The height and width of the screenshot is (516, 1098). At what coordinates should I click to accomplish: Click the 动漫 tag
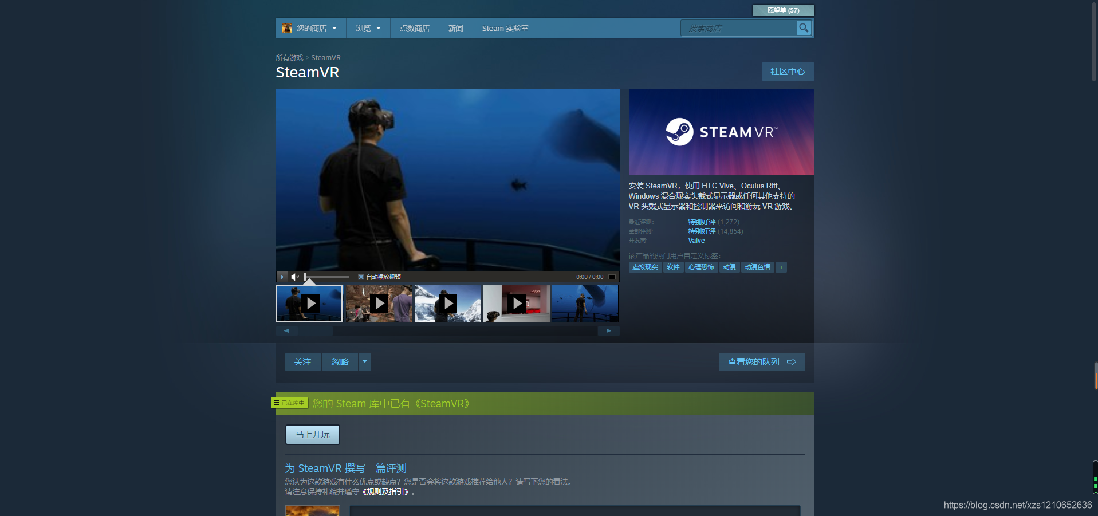pos(729,267)
